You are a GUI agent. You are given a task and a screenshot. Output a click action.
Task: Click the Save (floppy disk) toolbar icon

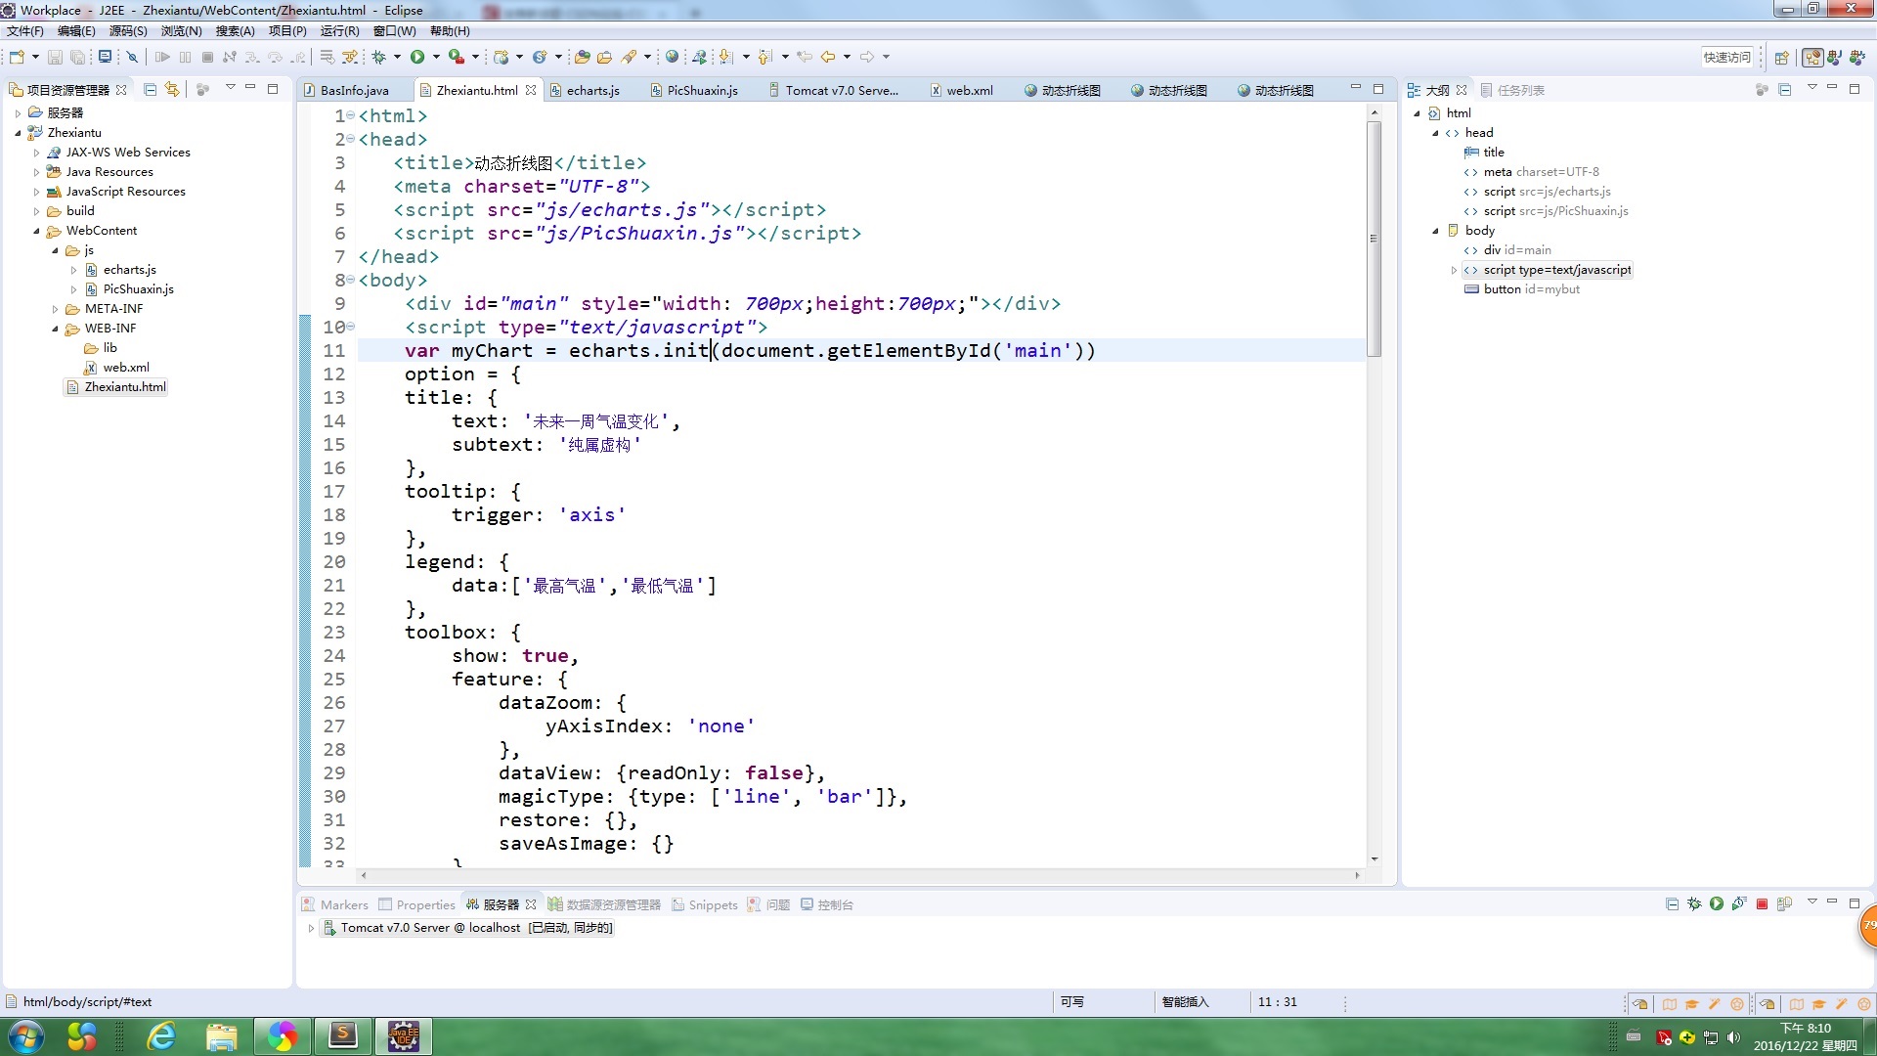(x=55, y=57)
